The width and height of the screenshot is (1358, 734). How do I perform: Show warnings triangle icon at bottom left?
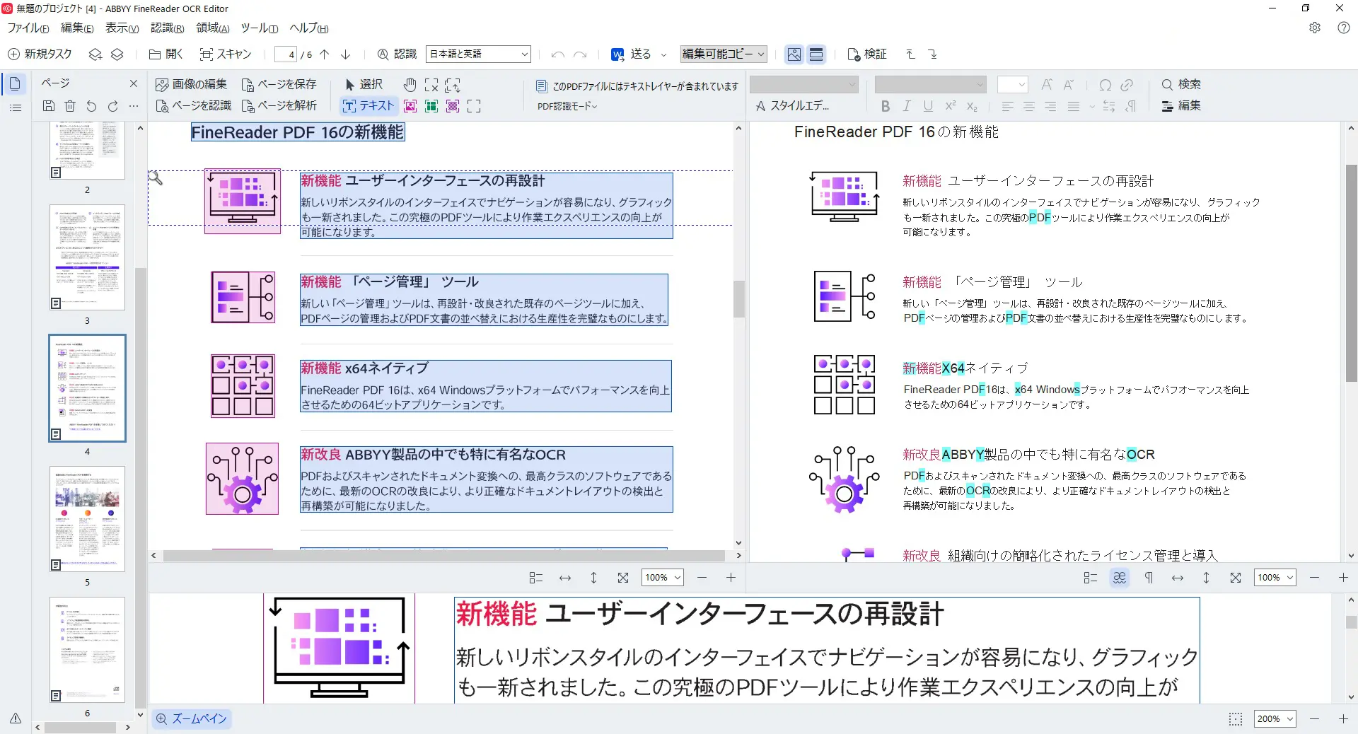[16, 718]
